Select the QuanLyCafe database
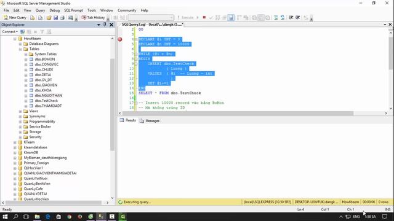The width and height of the screenshot is (394, 221). click(33, 188)
